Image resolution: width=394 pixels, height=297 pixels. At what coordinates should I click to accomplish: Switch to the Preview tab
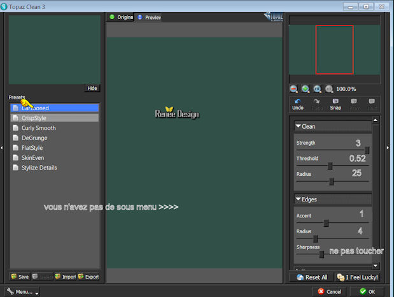(x=149, y=17)
